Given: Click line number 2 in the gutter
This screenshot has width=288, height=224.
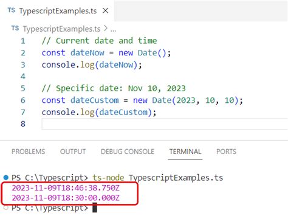Looking at the screenshot, I should pos(23,53).
